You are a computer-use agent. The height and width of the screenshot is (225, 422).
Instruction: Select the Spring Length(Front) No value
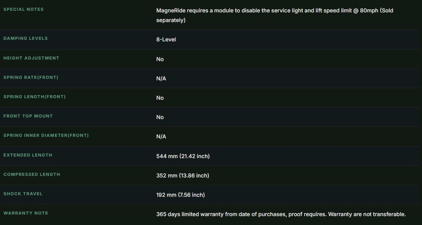(160, 98)
